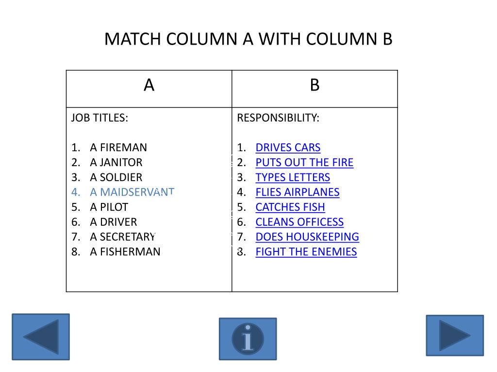Click A DRIVER job title
The image size is (497, 372).
[113, 222]
